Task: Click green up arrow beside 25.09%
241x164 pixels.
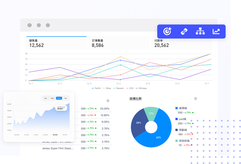Action: (96, 108)
